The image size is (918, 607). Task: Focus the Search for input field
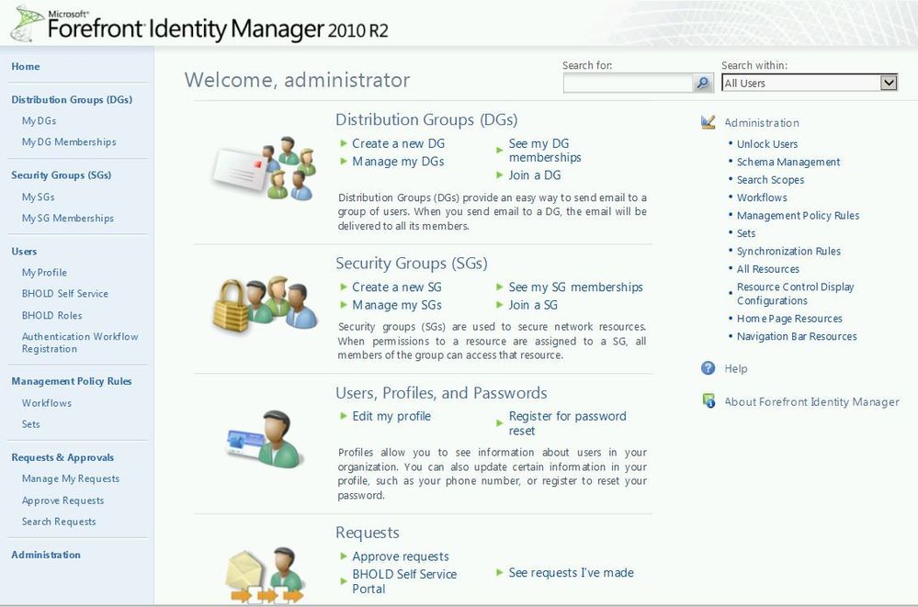point(629,84)
